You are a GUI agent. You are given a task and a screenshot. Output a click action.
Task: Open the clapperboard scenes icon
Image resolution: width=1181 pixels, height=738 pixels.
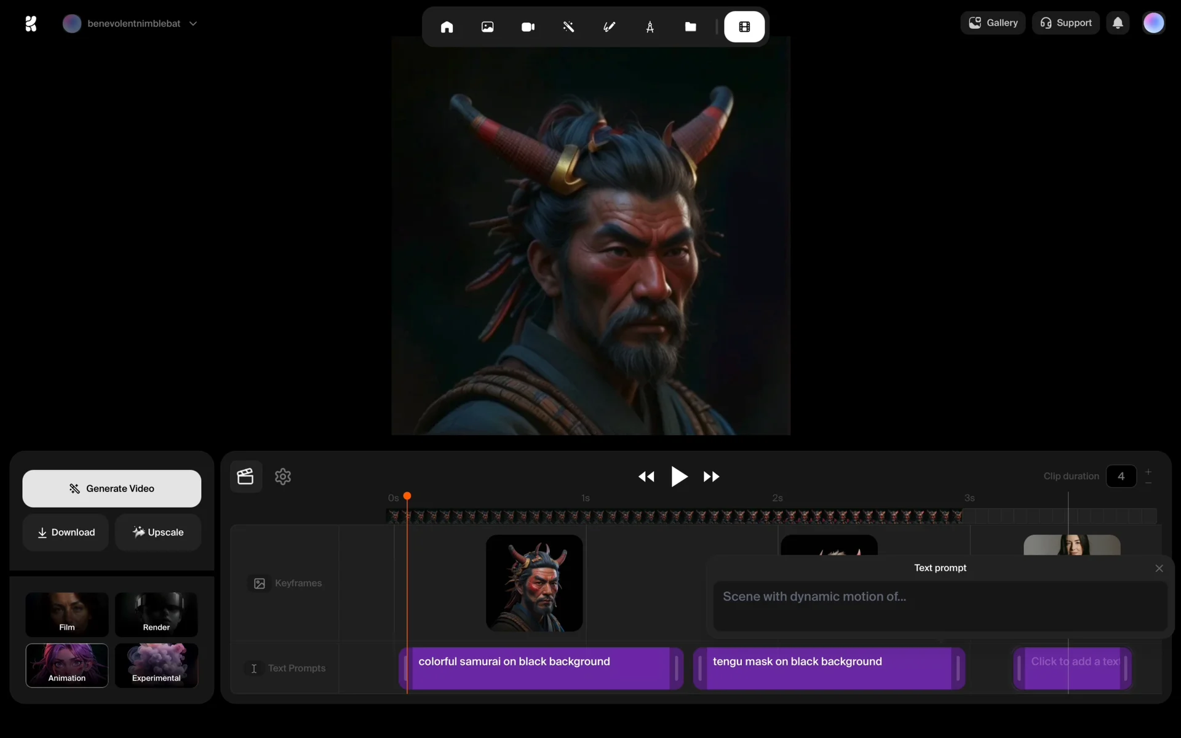click(245, 477)
